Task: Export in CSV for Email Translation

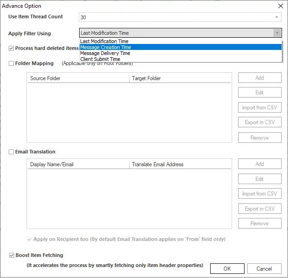Action: [260, 209]
